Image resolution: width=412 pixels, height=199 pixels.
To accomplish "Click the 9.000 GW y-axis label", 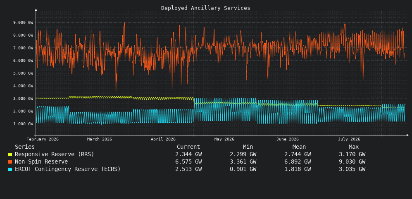I will click(x=23, y=23).
